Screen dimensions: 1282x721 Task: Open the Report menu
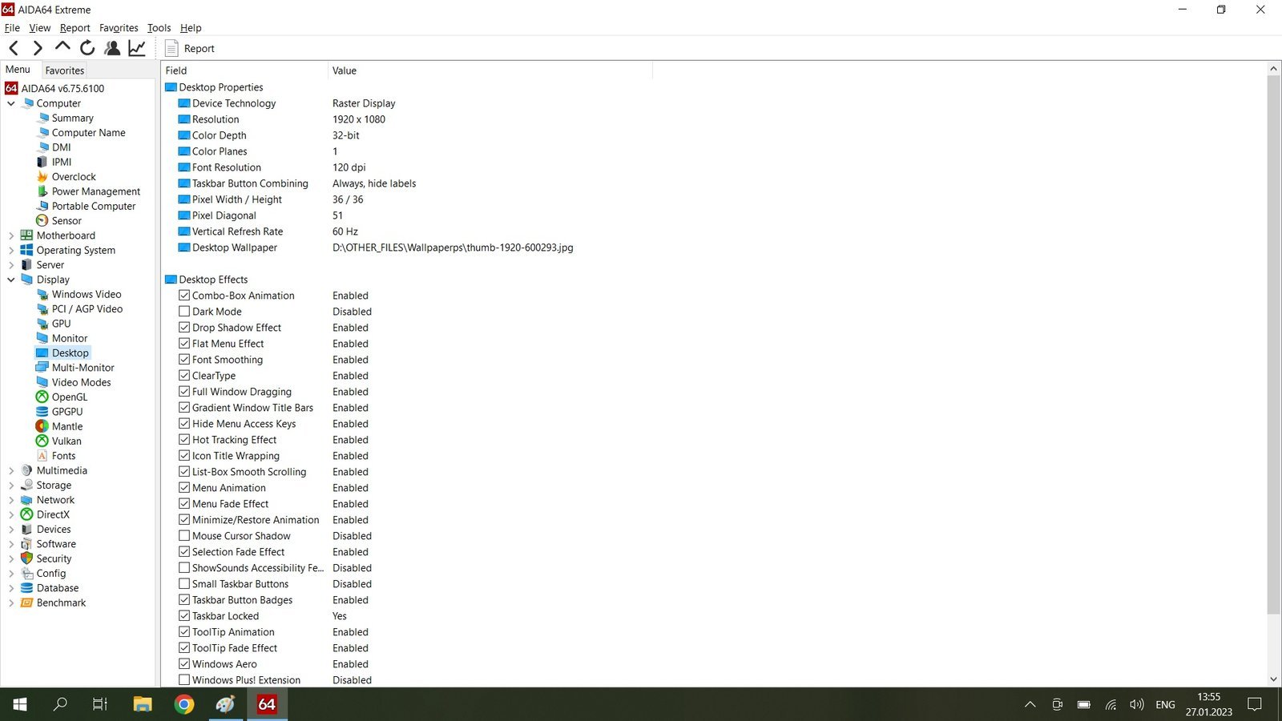coord(75,28)
